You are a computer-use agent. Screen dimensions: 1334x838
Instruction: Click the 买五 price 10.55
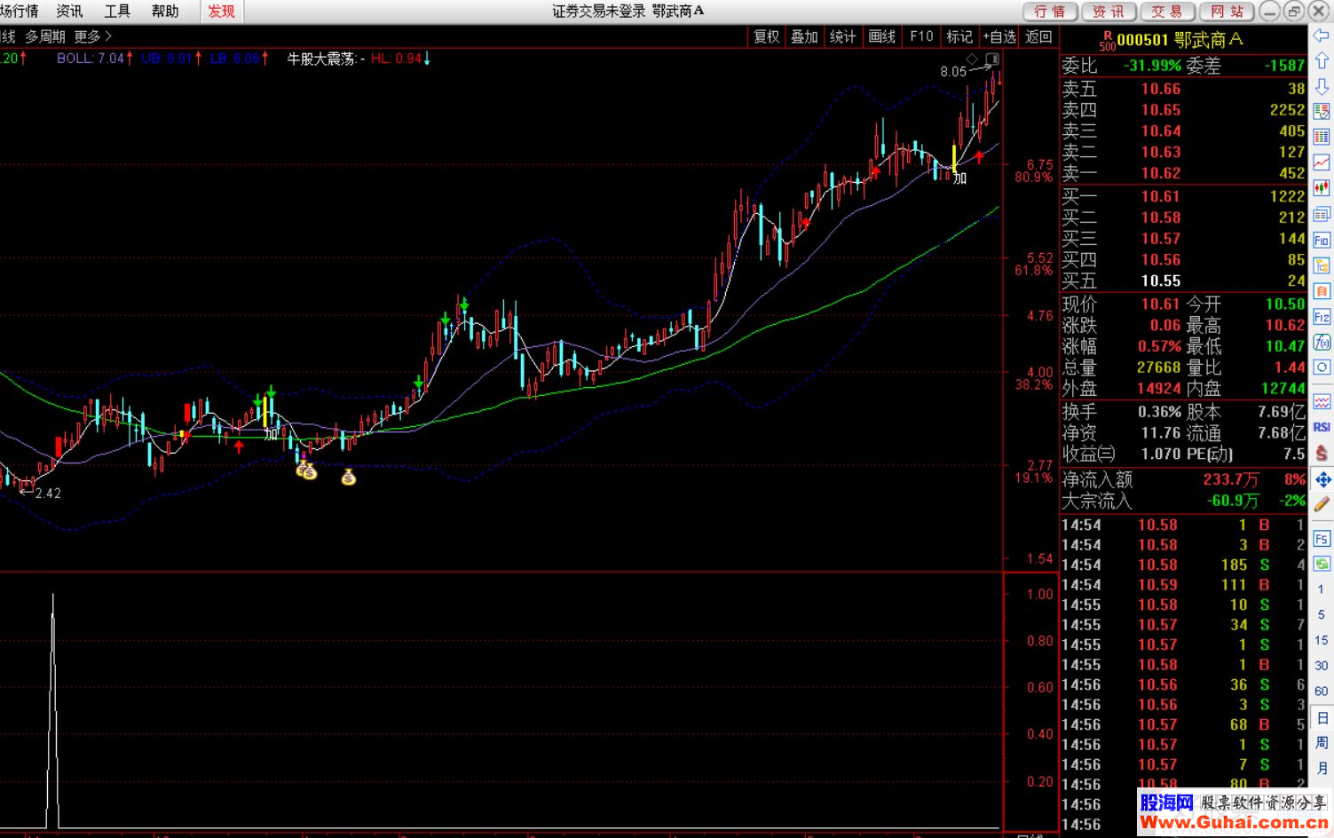(1161, 281)
